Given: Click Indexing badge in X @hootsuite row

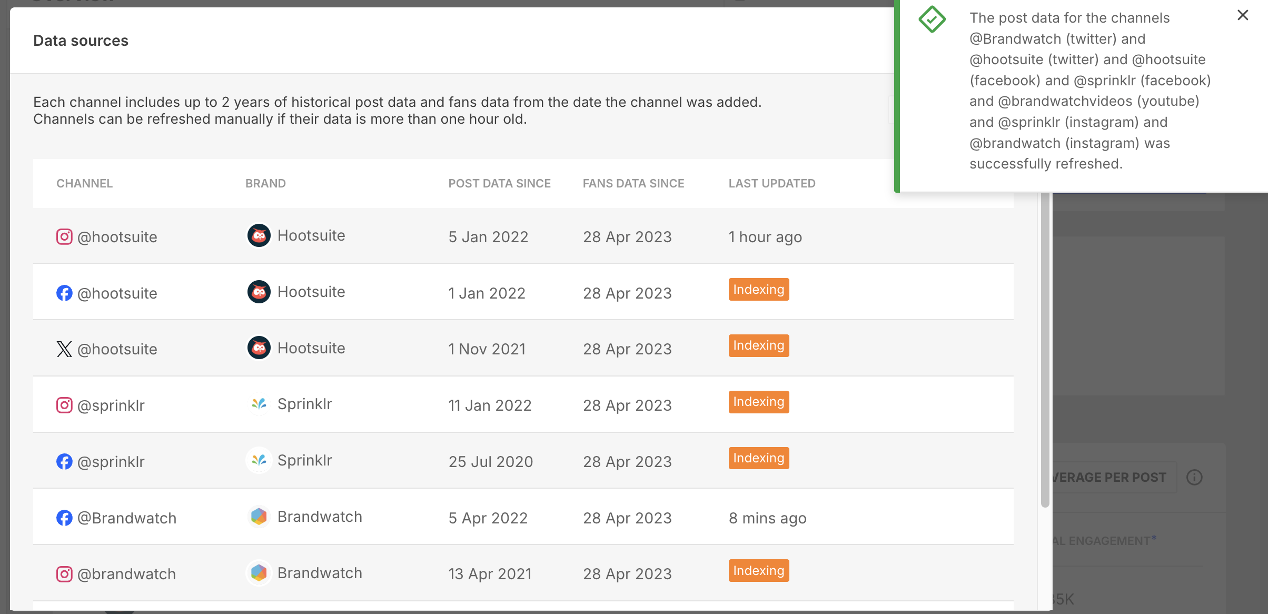Looking at the screenshot, I should pos(759,345).
